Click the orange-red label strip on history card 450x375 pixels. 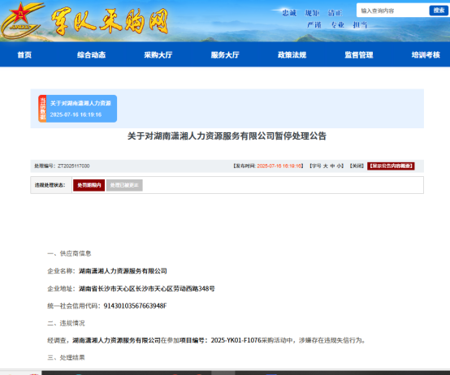pyautogui.click(x=42, y=109)
